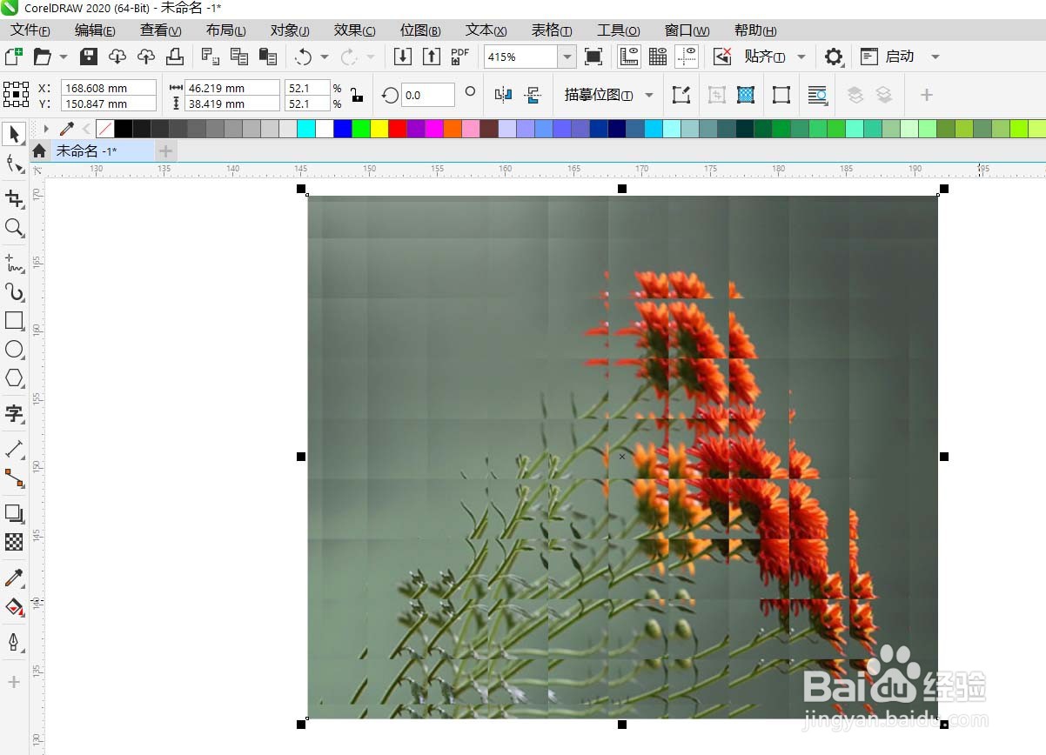Toggle the lock ratio padlock
The height and width of the screenshot is (755, 1046).
pos(357,95)
